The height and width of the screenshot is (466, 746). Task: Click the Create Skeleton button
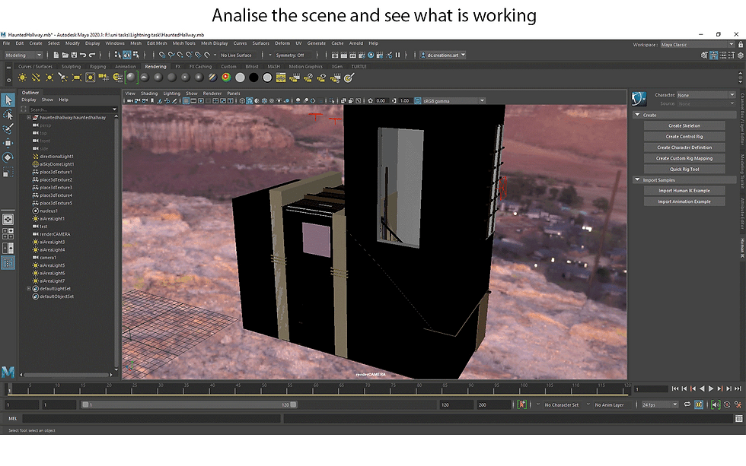coord(684,126)
